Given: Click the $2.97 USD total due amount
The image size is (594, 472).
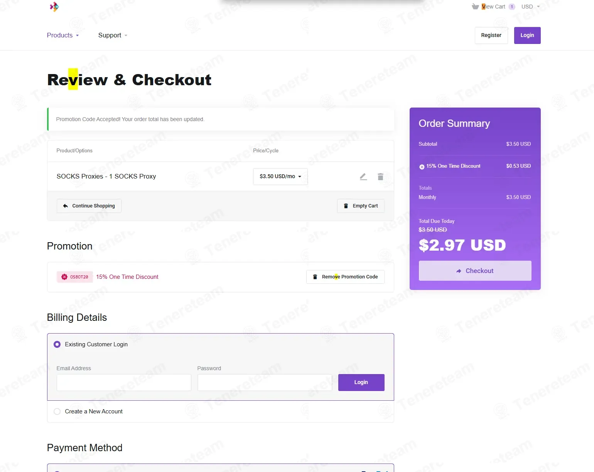Looking at the screenshot, I should pos(462,245).
